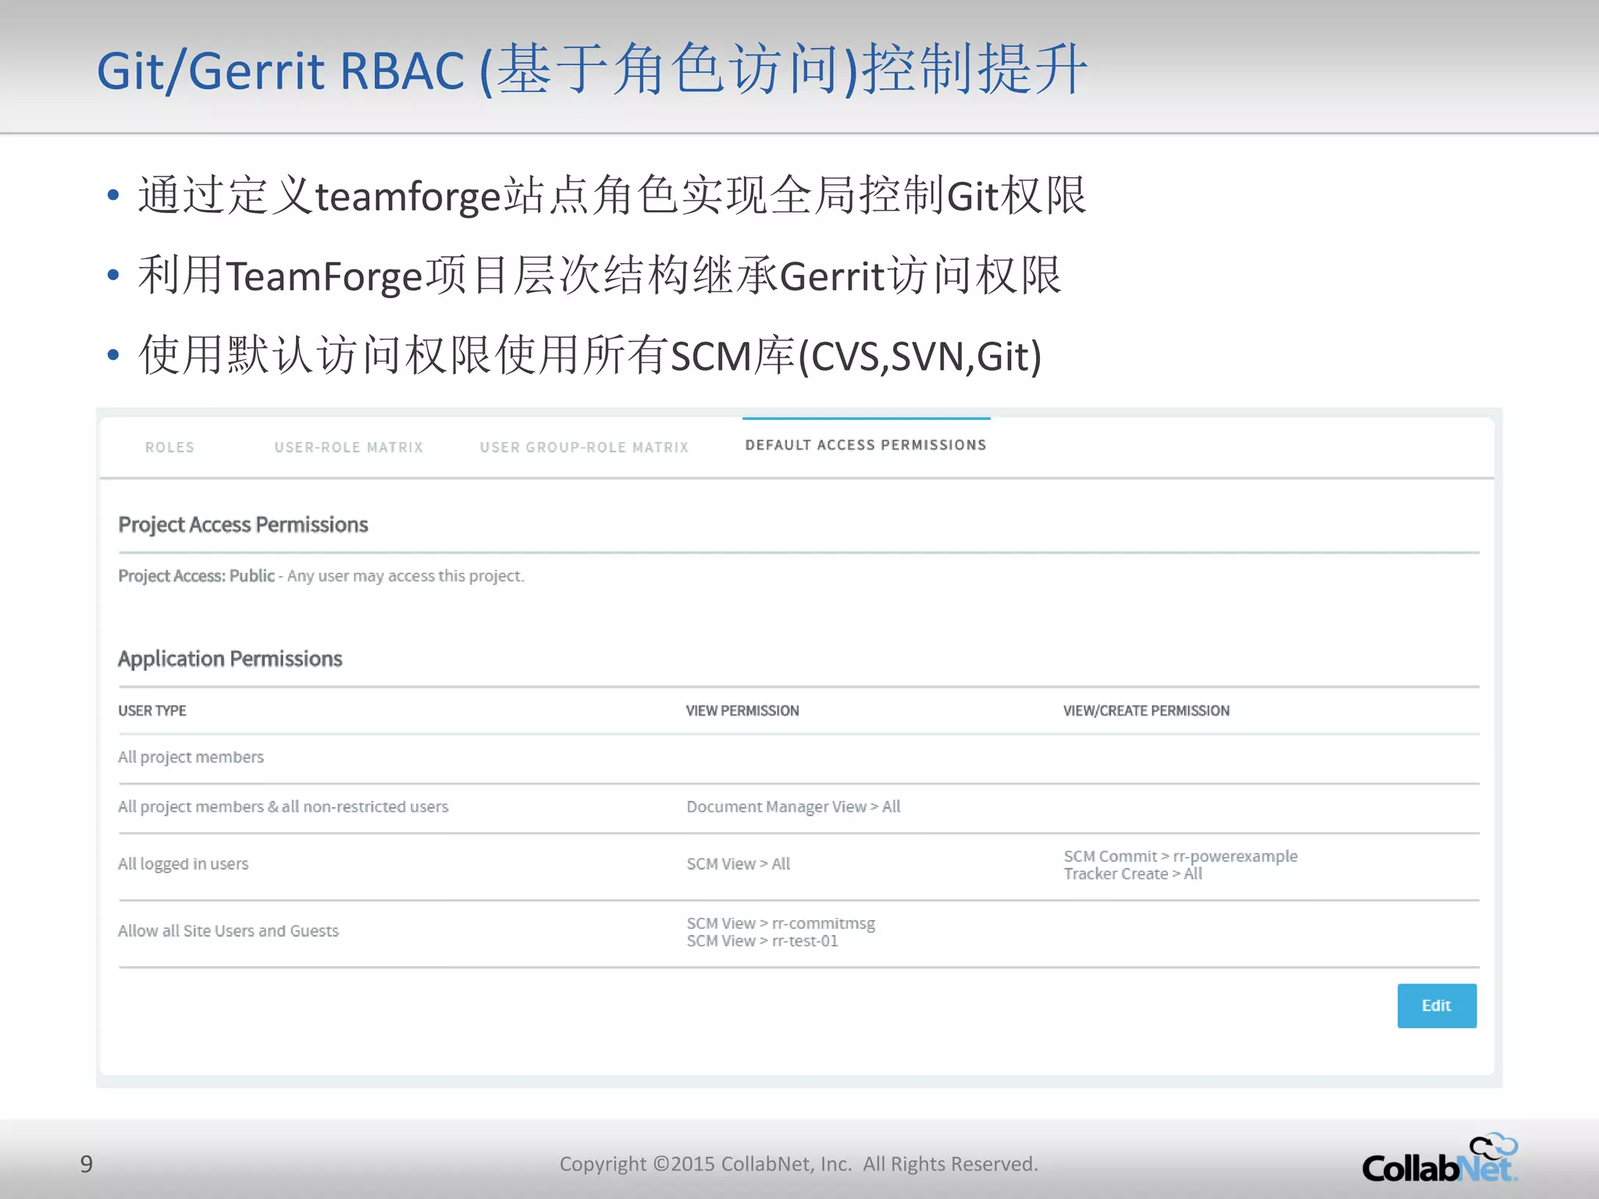Screen dimensions: 1599x1199
Task: Select 'All project members & all non-restricted users'
Action: [x=283, y=806]
